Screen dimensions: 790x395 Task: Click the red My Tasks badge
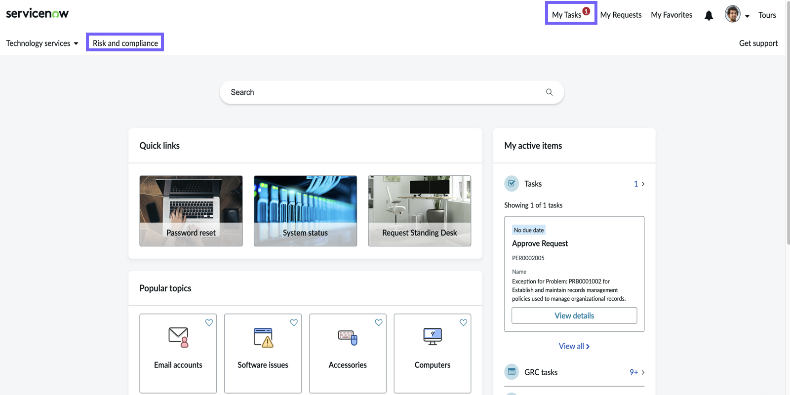pyautogui.click(x=586, y=11)
